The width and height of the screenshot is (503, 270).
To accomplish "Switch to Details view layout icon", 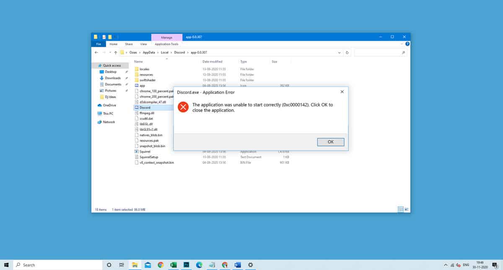I will click(x=400, y=209).
